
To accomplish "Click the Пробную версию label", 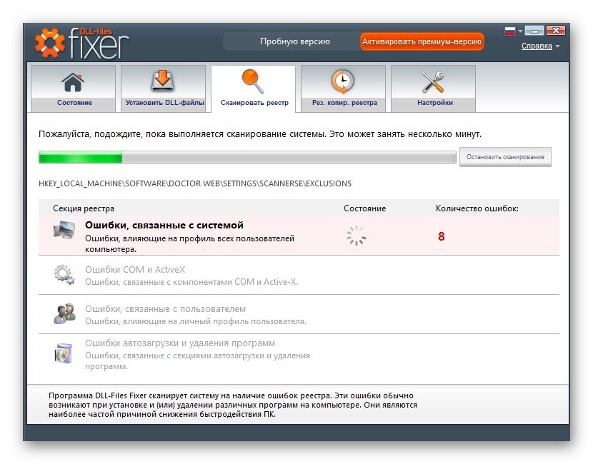I will (x=295, y=41).
